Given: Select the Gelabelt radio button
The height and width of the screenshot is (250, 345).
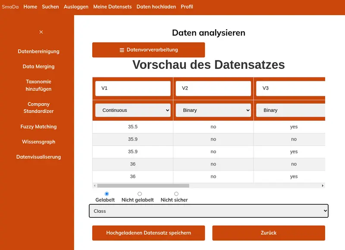Looking at the screenshot, I should click(107, 194).
